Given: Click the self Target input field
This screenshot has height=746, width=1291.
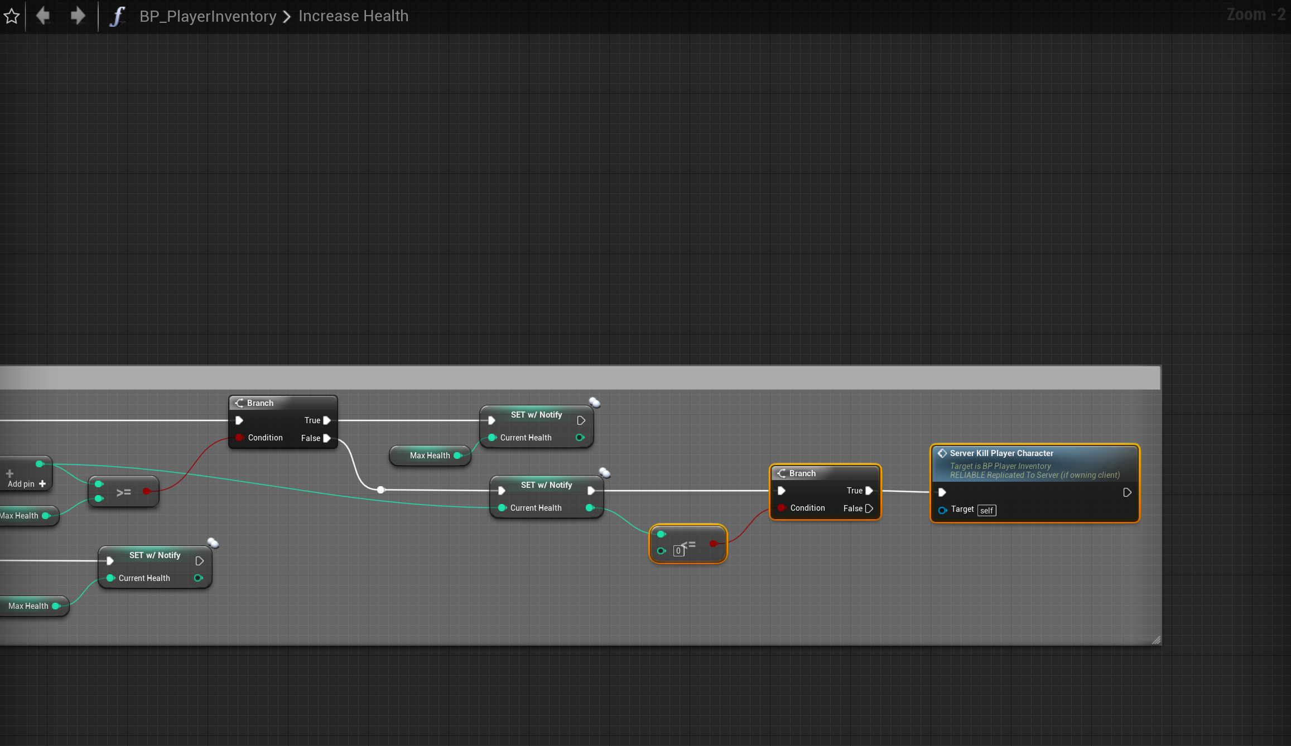Looking at the screenshot, I should [x=986, y=511].
